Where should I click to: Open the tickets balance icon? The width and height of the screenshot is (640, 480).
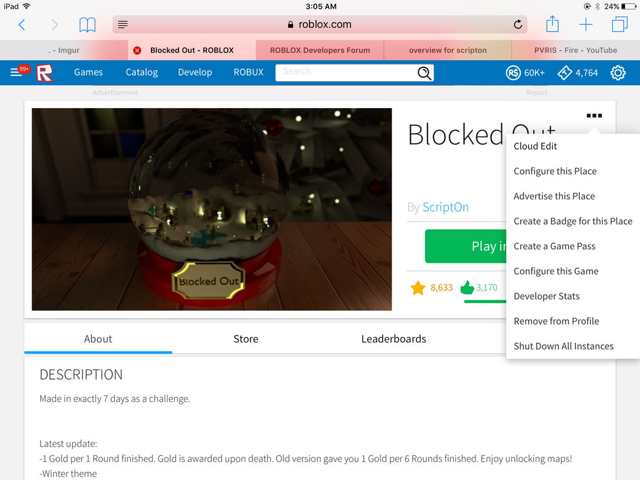[x=565, y=73]
